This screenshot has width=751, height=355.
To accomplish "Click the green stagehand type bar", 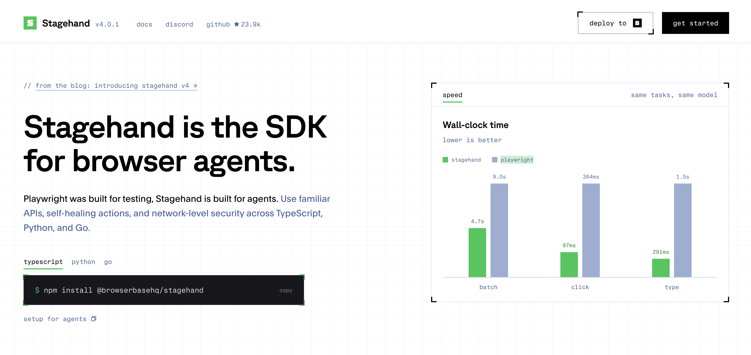I will (661, 268).
